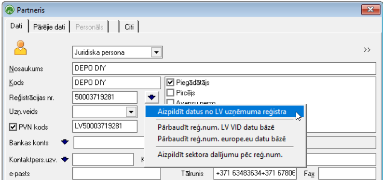This screenshot has height=180, width=383.
Task: Click the Tālrunis label
Action: point(192,174)
